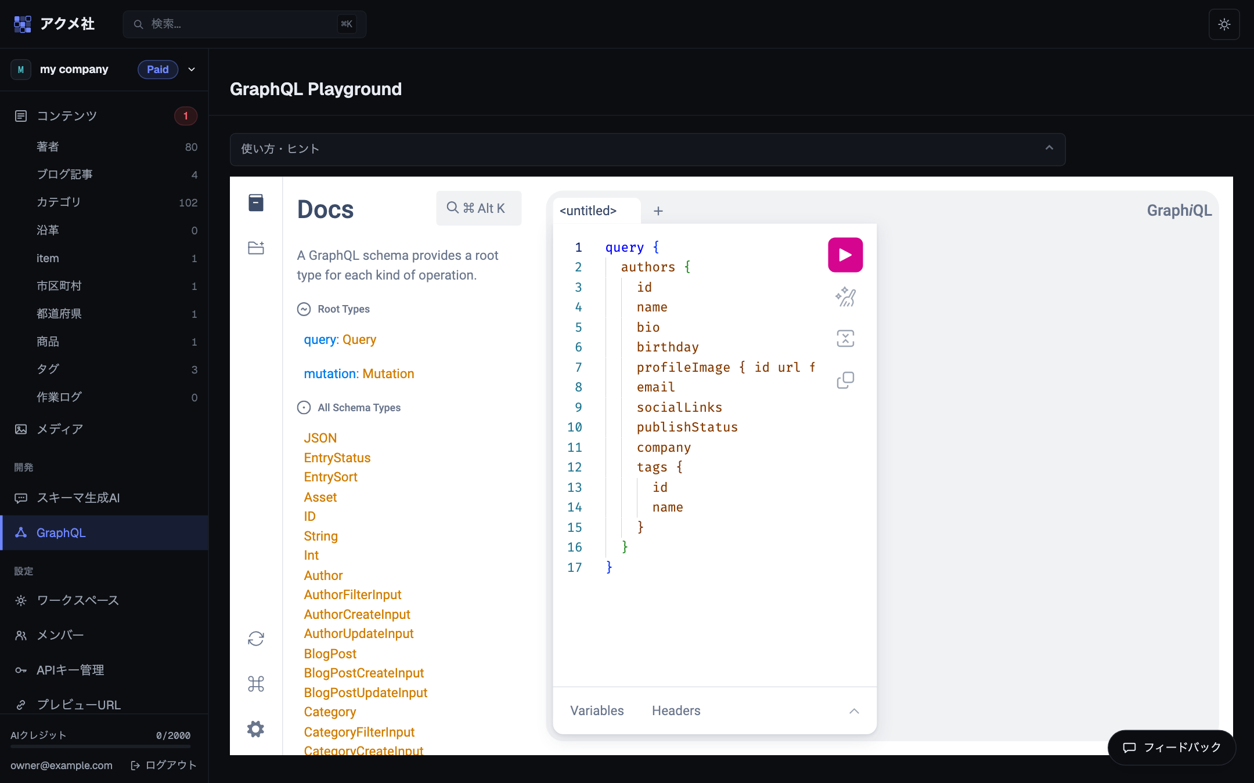
Task: Expand the Variables/Headers editor chevron
Action: pyautogui.click(x=854, y=710)
